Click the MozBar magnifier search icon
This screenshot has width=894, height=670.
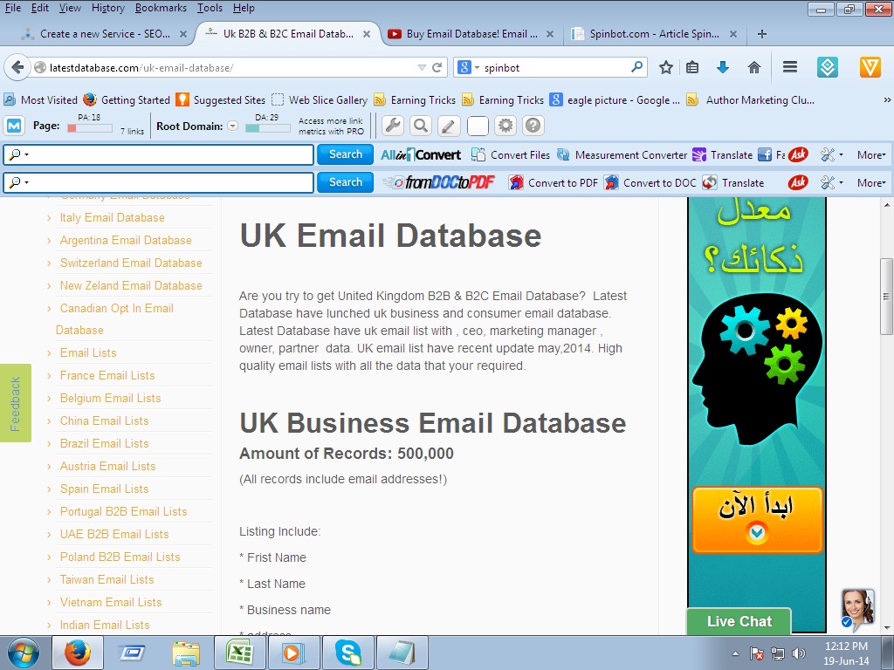421,126
